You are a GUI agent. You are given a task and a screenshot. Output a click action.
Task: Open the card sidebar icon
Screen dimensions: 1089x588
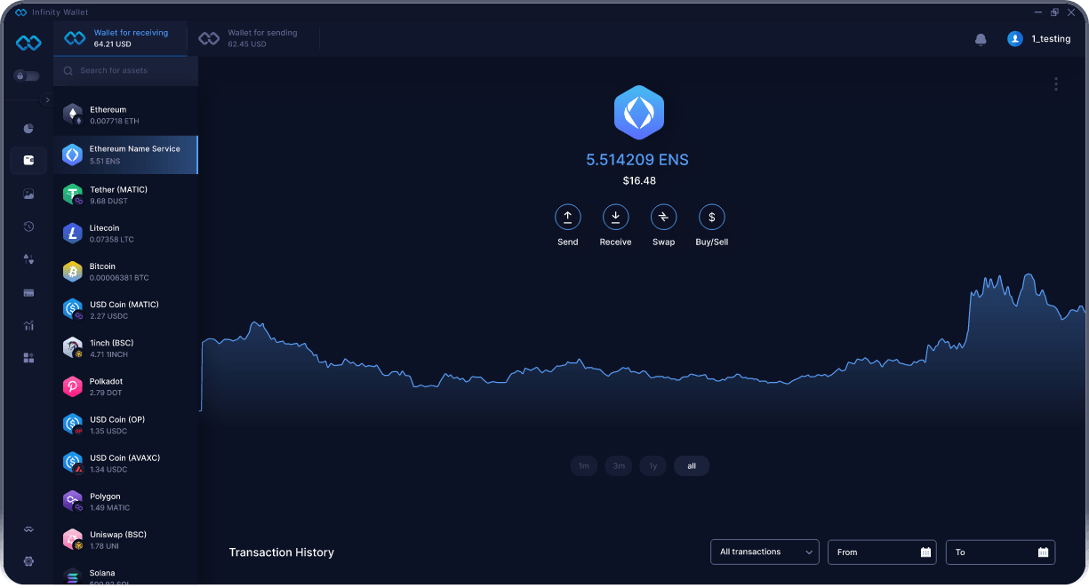[x=28, y=292]
